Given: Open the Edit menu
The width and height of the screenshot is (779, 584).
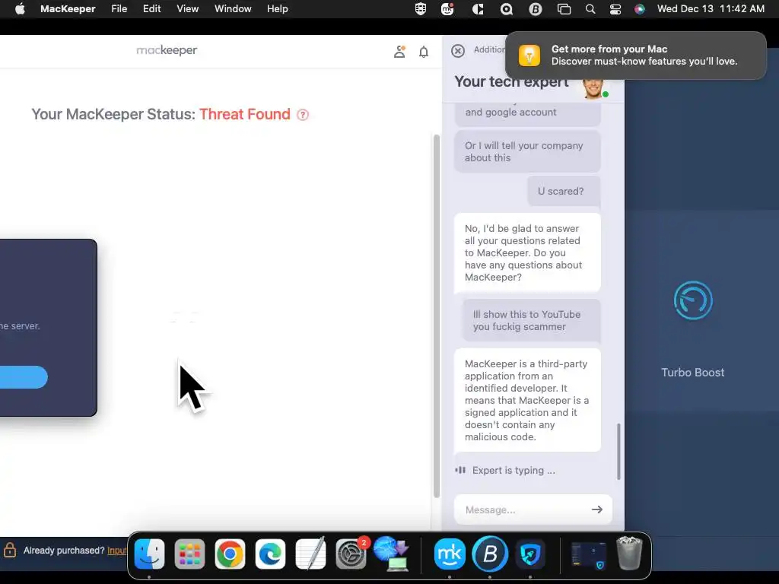Looking at the screenshot, I should [x=152, y=9].
